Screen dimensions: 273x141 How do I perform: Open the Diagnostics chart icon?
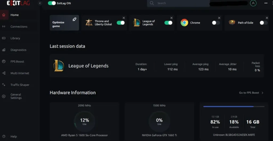coord(4,50)
